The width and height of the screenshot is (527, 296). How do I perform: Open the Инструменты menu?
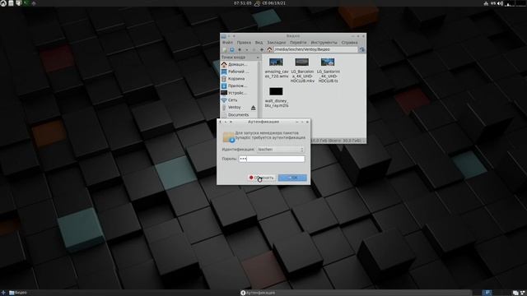[x=324, y=43]
